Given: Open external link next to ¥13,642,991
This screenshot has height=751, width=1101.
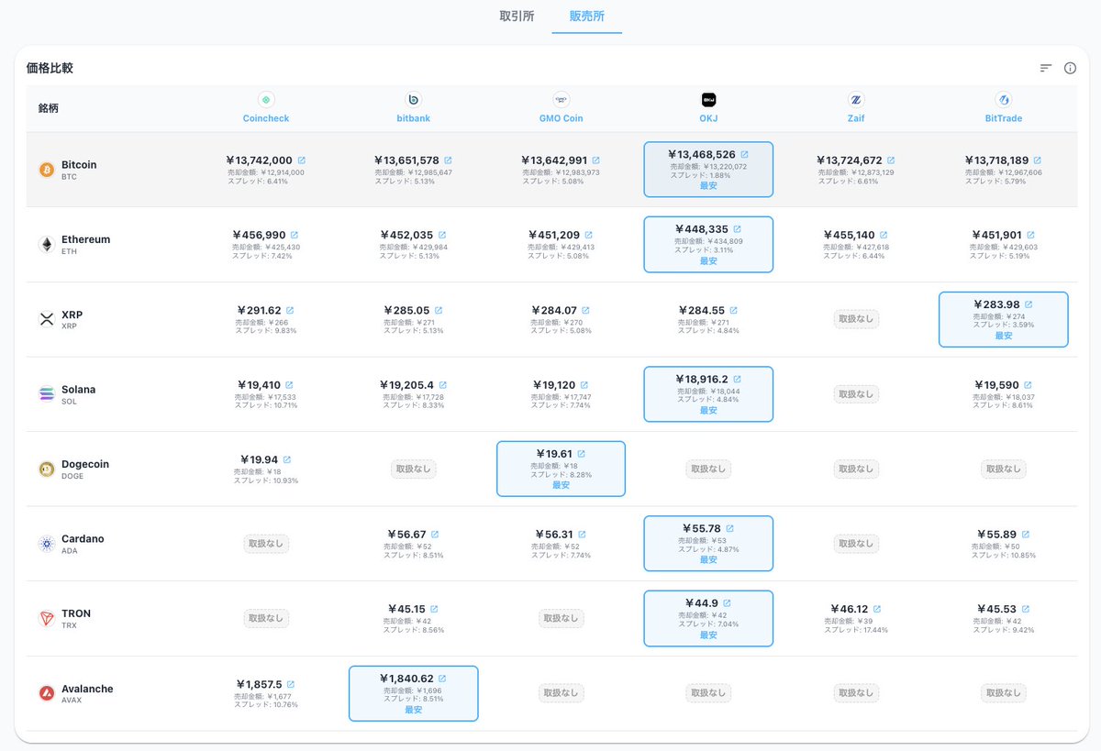Looking at the screenshot, I should (x=595, y=160).
